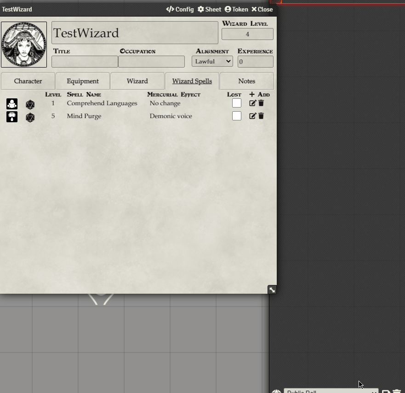The height and width of the screenshot is (393, 405).
Task: Click the d20 roll icon for Comprehend Languages
Action: 30,104
